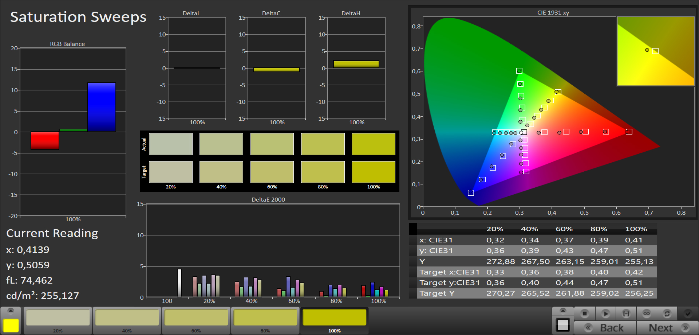Screen dimensions: 699x335
Task: Click the zoomed CIE inset thumbnail
Action: pos(656,51)
